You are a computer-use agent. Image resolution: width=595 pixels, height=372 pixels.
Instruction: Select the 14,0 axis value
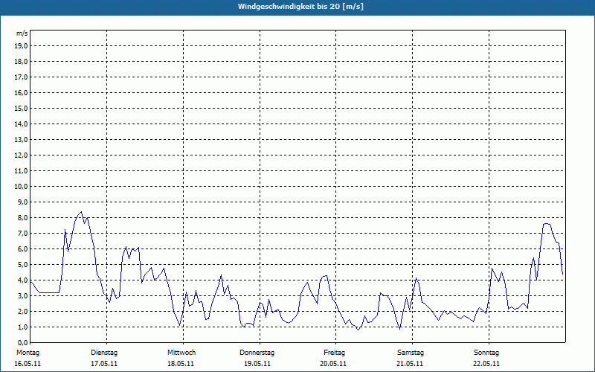click(20, 124)
